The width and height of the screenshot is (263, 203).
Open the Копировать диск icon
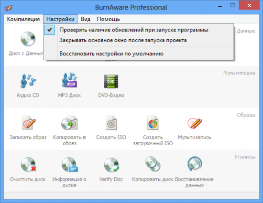pos(153,164)
